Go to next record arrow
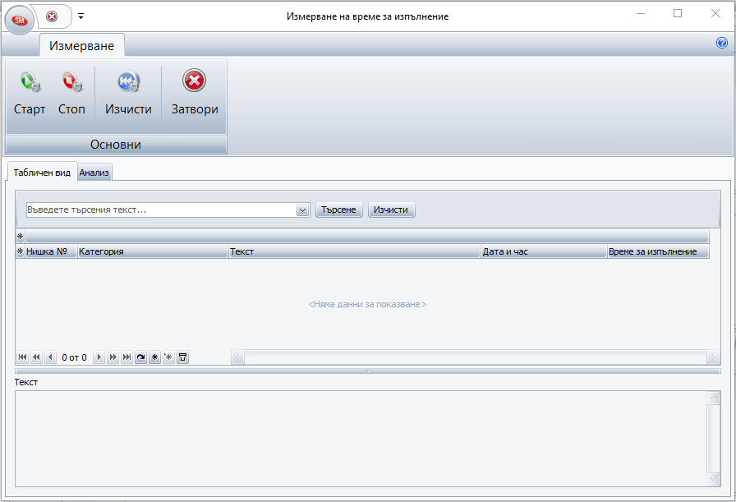The height and width of the screenshot is (502, 736). pos(99,357)
